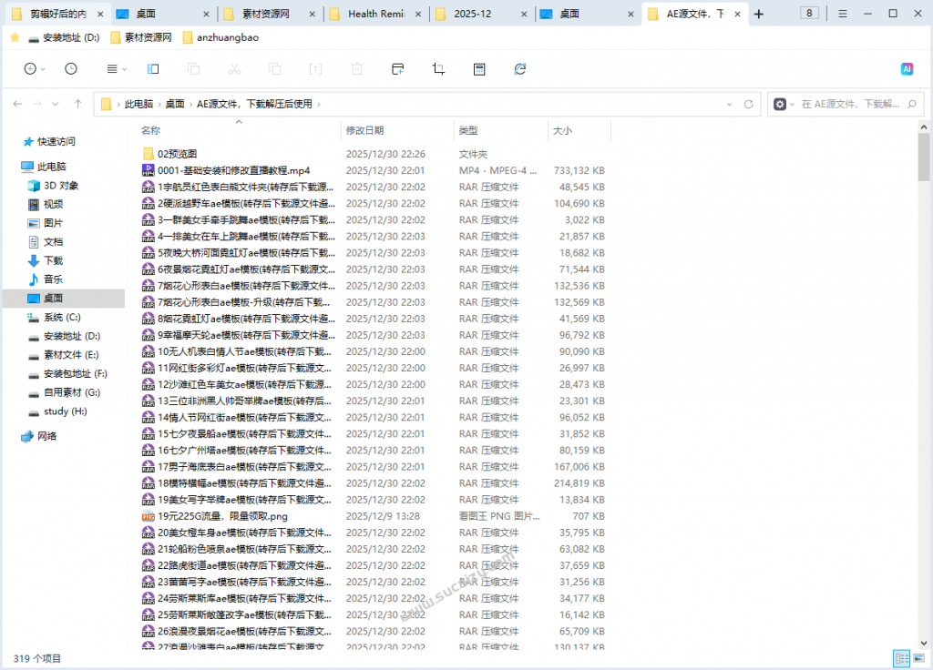This screenshot has height=670, width=933.
Task: Switch to the 2025-12 tab
Action: [x=478, y=14]
